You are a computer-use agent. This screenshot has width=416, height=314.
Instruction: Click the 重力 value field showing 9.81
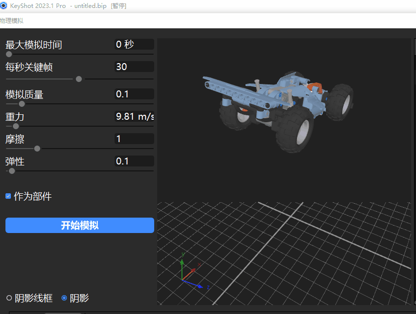pyautogui.click(x=134, y=116)
